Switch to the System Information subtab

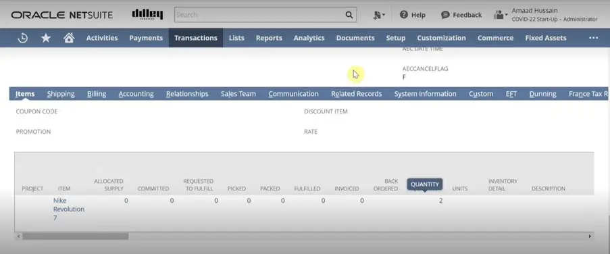click(x=425, y=94)
